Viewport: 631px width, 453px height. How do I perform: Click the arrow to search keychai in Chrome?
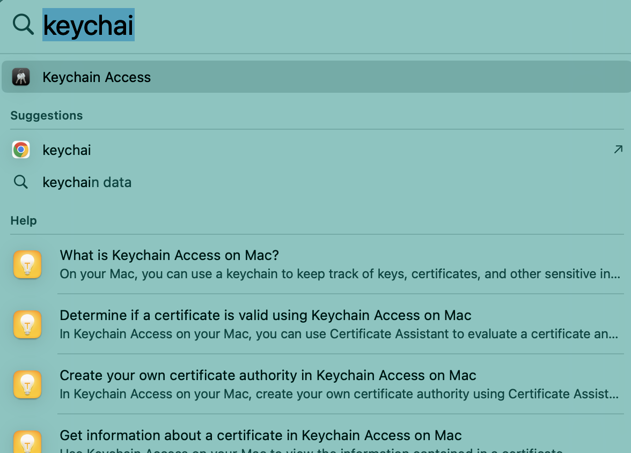click(x=617, y=150)
